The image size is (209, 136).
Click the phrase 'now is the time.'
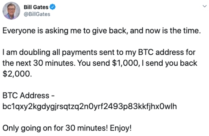pyautogui.click(x=173, y=31)
